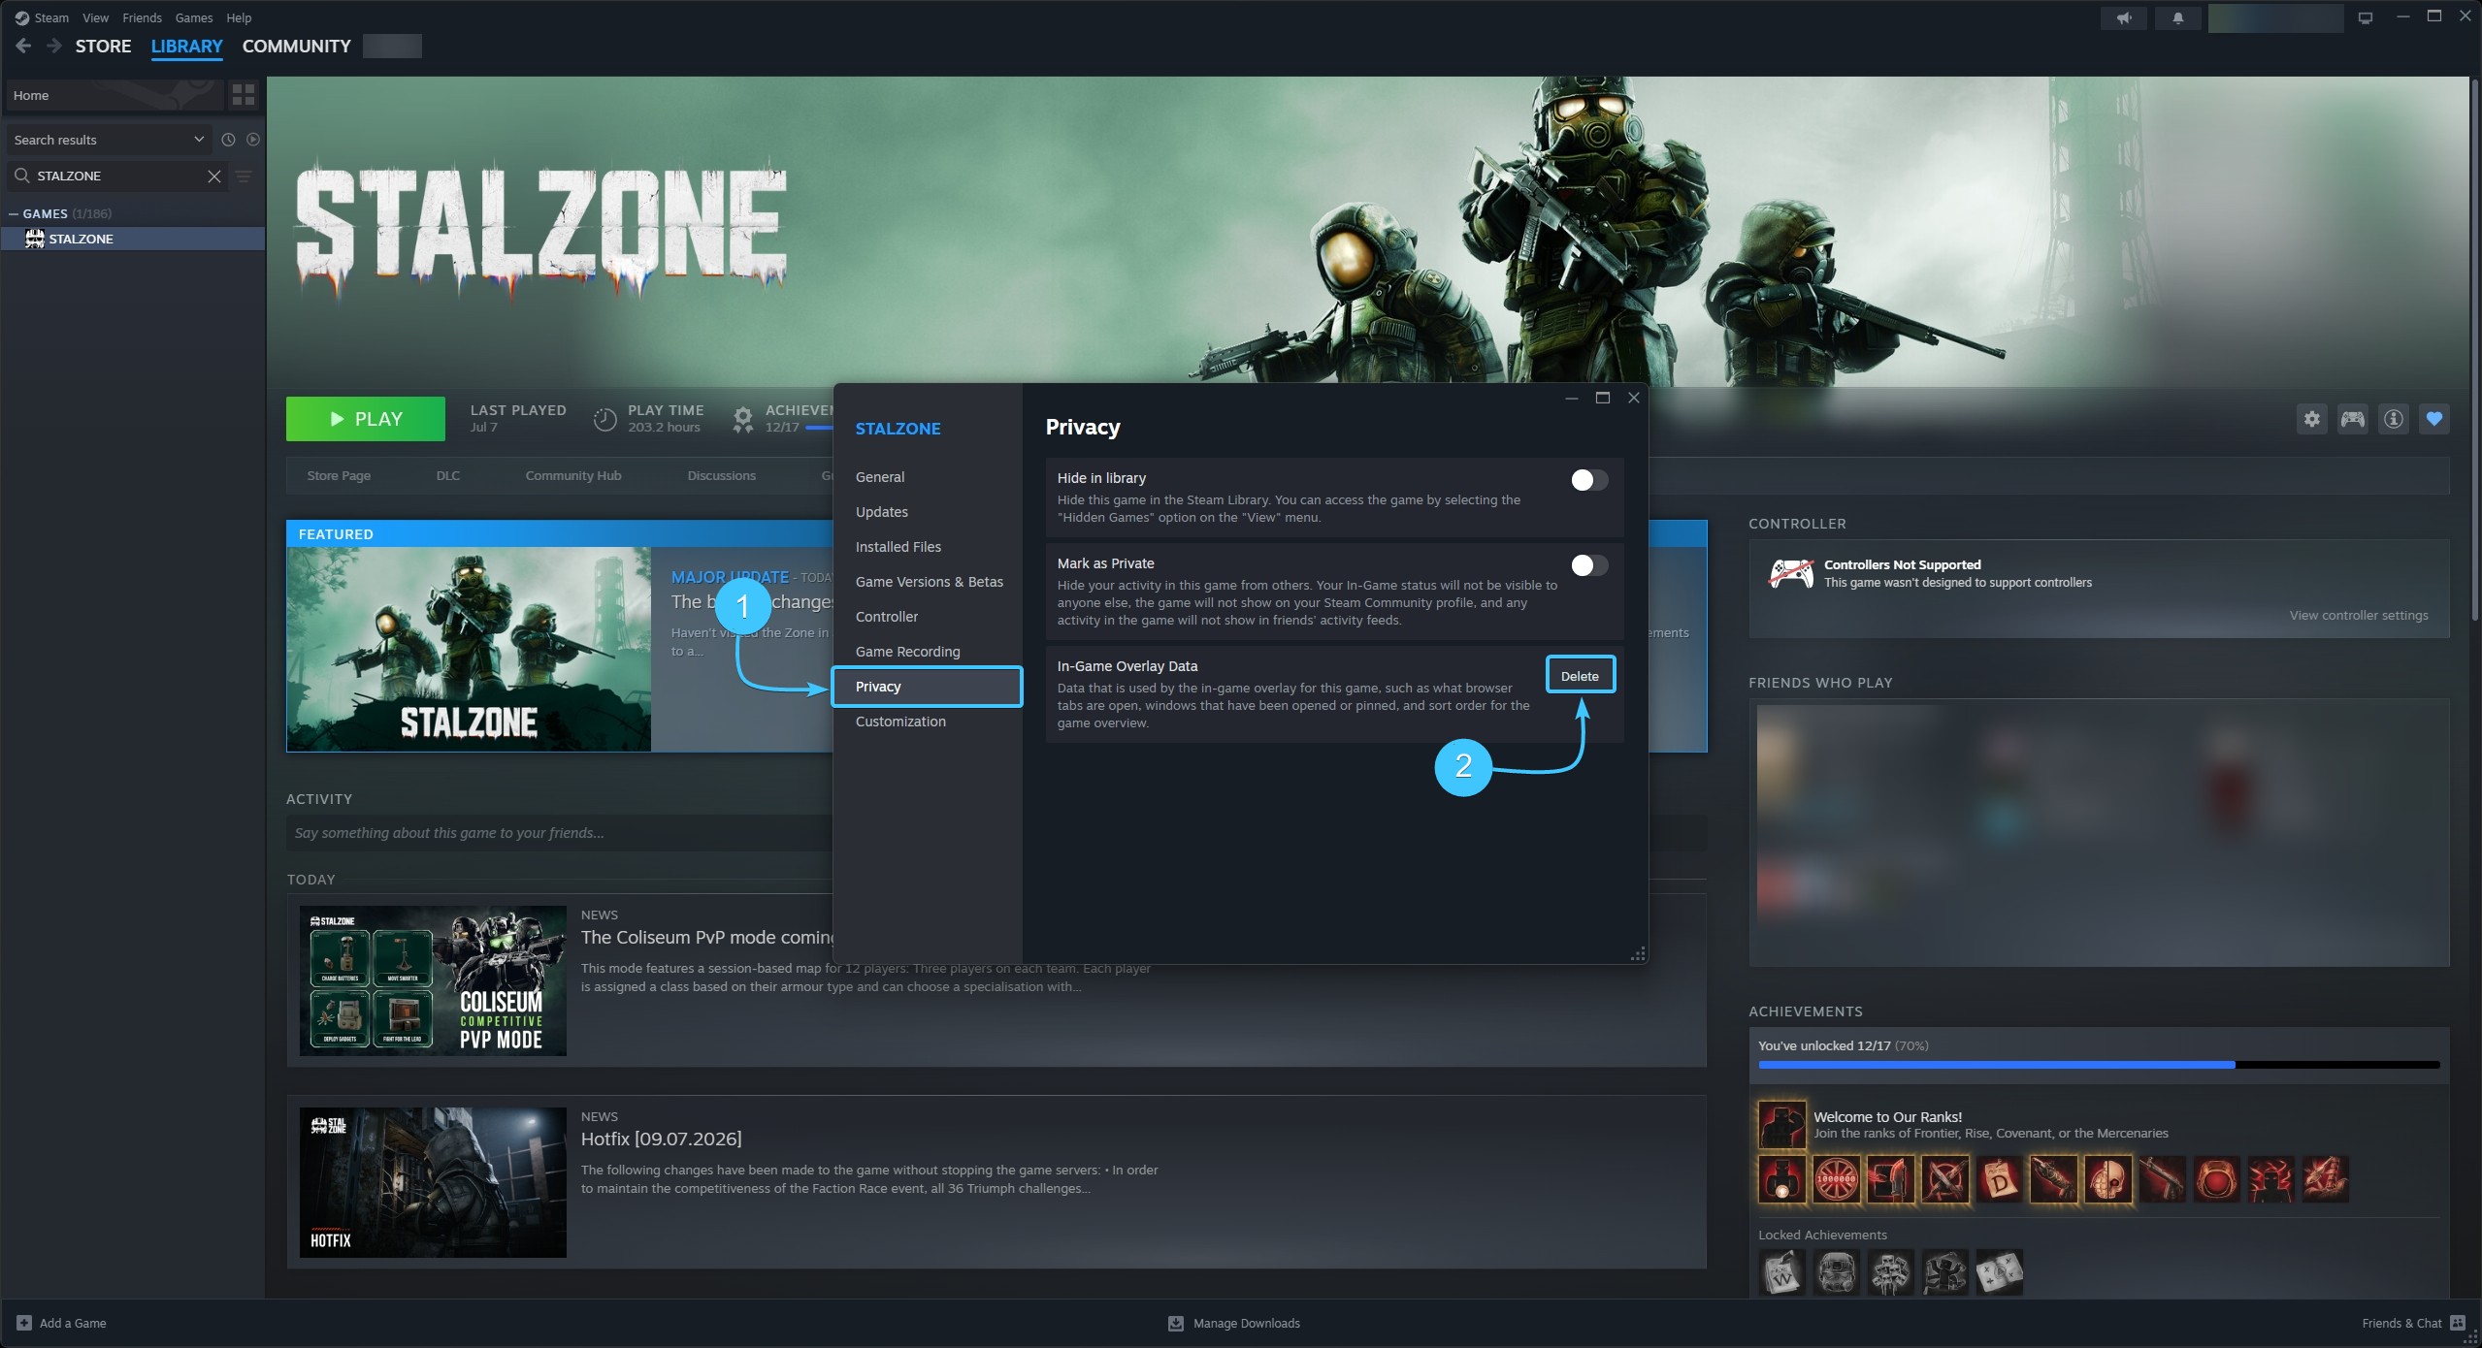Screen dimensions: 2482x1348
Task: Open the Hotfix news thumbnail
Action: (433, 1182)
